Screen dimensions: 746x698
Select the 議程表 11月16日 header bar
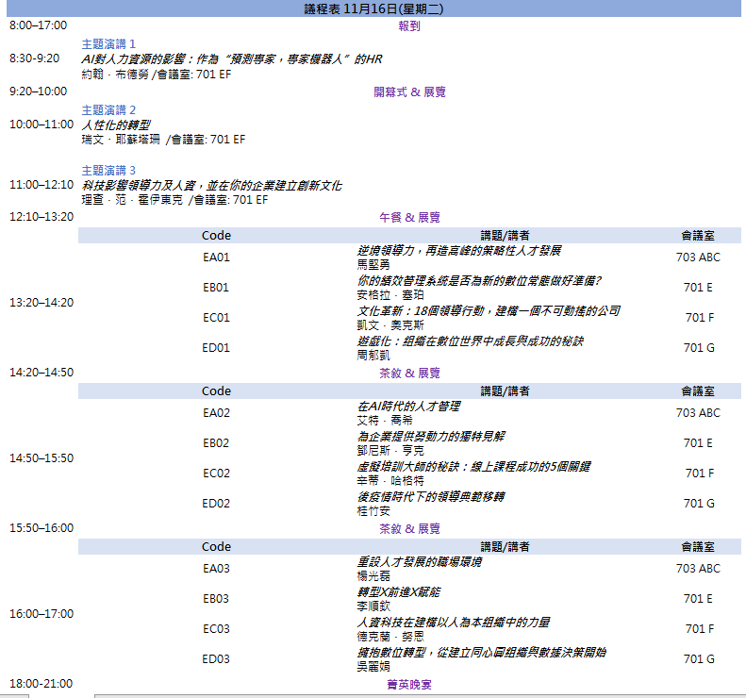click(373, 8)
